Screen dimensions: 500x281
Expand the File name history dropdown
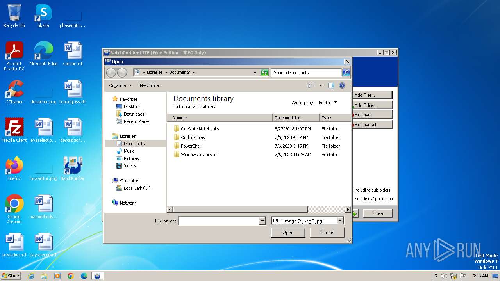[262, 221]
